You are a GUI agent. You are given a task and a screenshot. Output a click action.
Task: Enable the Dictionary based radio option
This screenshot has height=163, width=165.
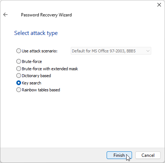[18, 76]
